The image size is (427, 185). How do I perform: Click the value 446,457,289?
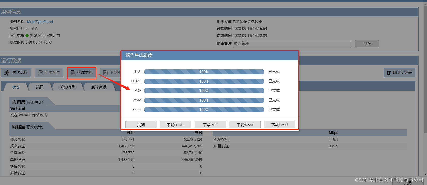tap(192, 146)
